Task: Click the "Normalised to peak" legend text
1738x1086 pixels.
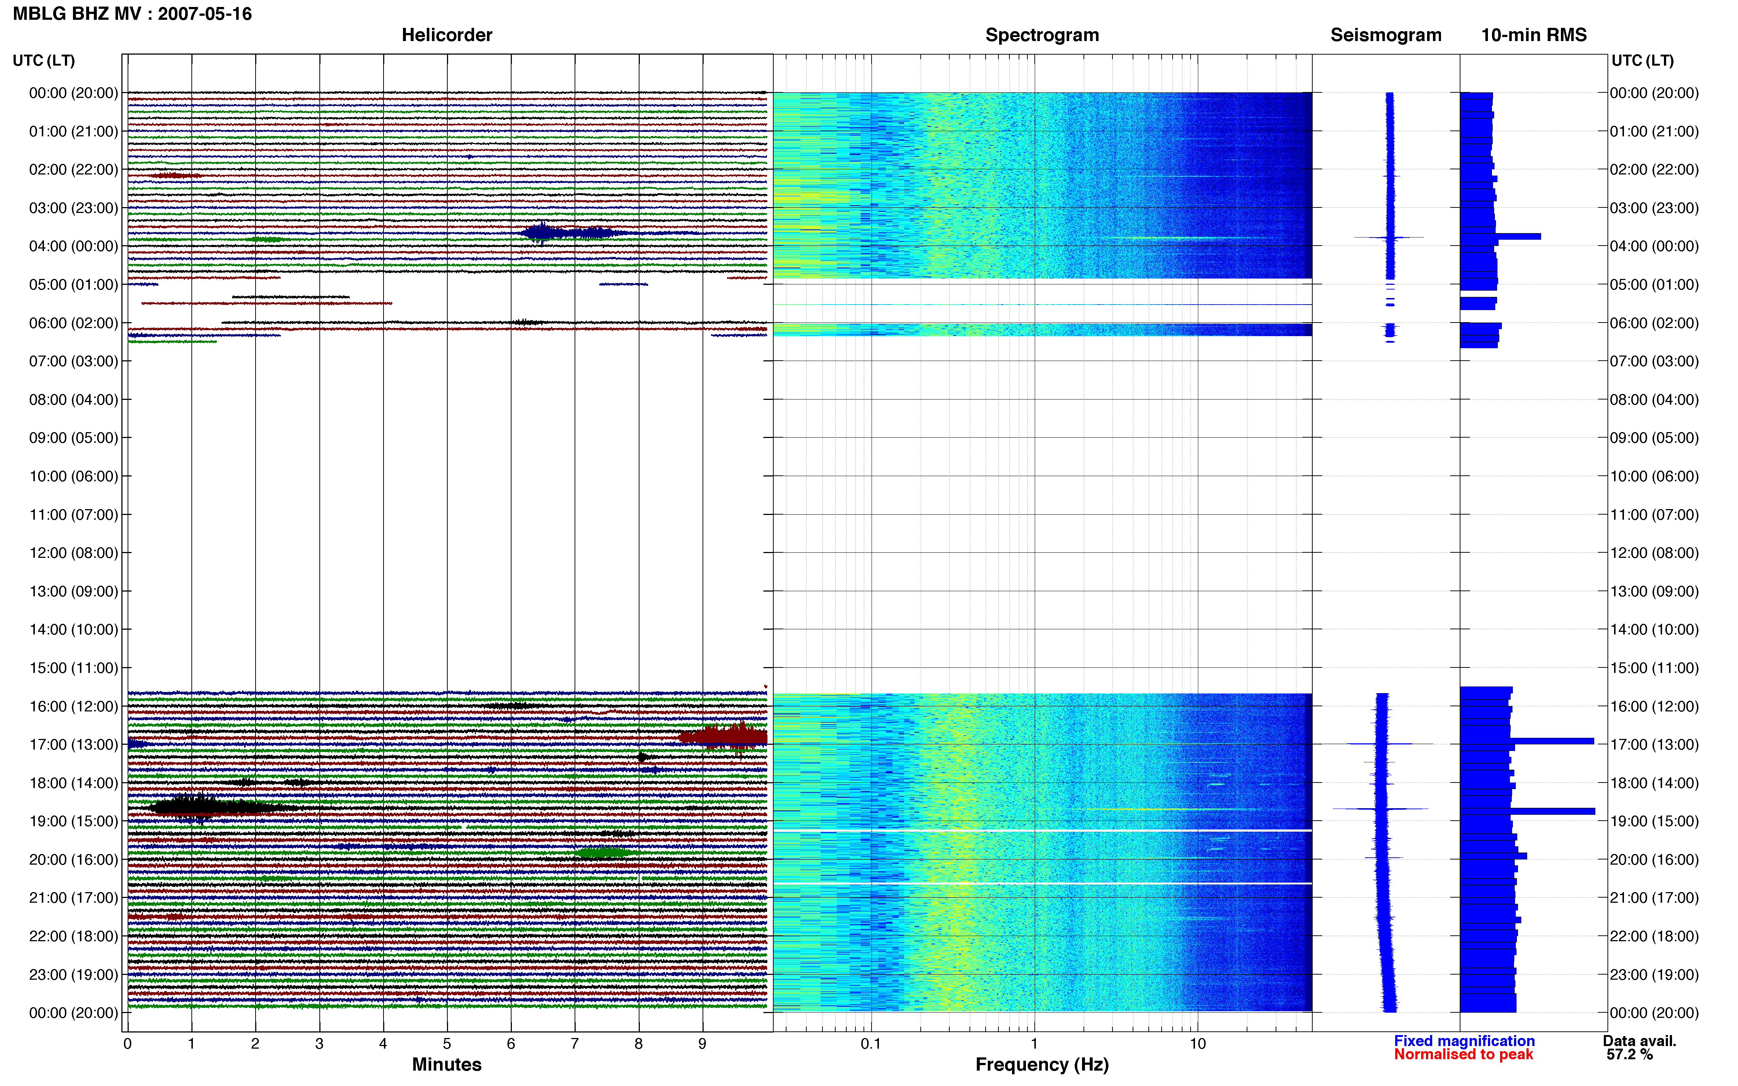Action: [x=1463, y=1054]
